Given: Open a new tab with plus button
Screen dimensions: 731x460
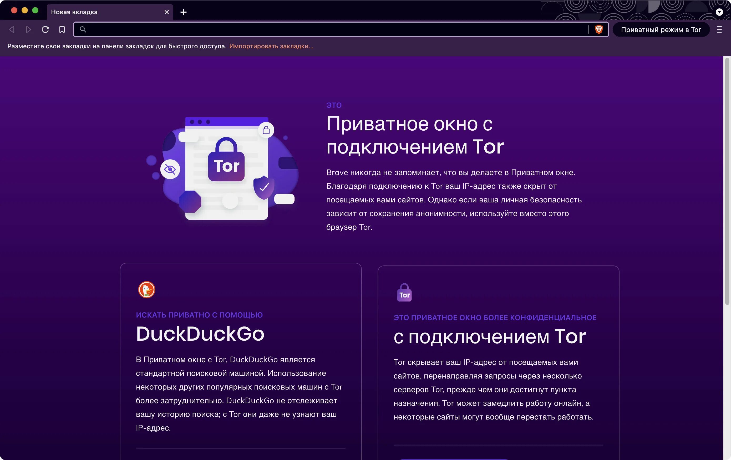Looking at the screenshot, I should pyautogui.click(x=183, y=12).
